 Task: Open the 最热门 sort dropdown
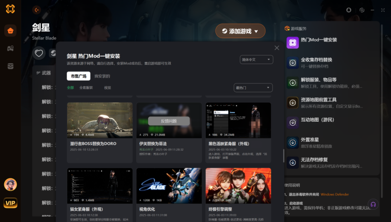coord(253,88)
